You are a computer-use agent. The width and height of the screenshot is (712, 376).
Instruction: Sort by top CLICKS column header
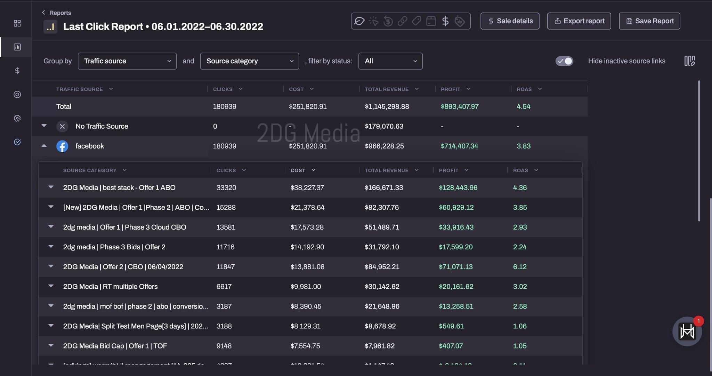pos(228,89)
